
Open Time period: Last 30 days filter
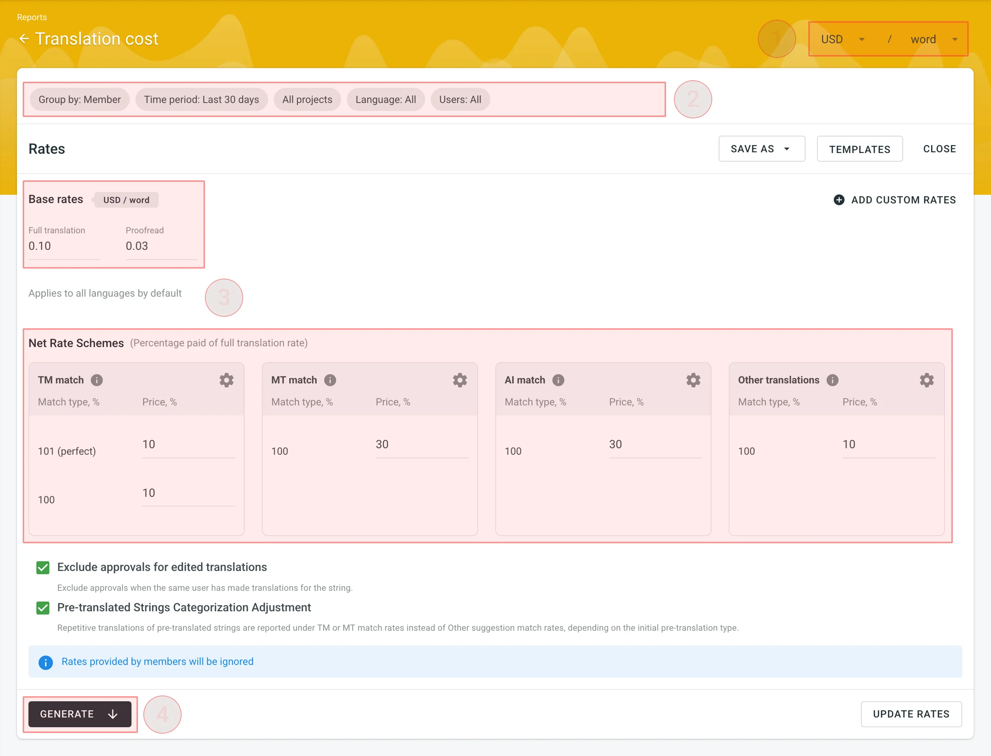(202, 99)
